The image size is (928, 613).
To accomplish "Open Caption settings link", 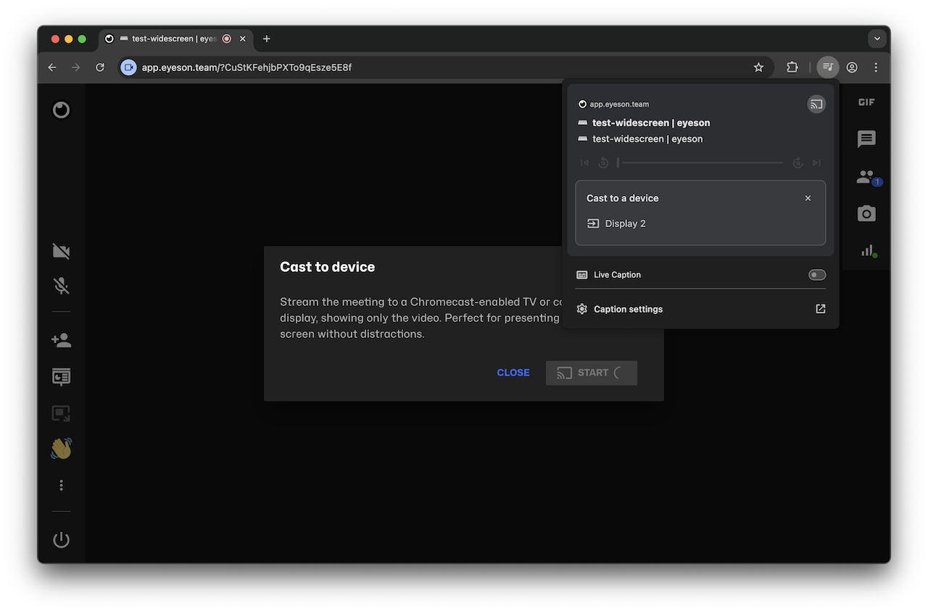I will pyautogui.click(x=628, y=309).
